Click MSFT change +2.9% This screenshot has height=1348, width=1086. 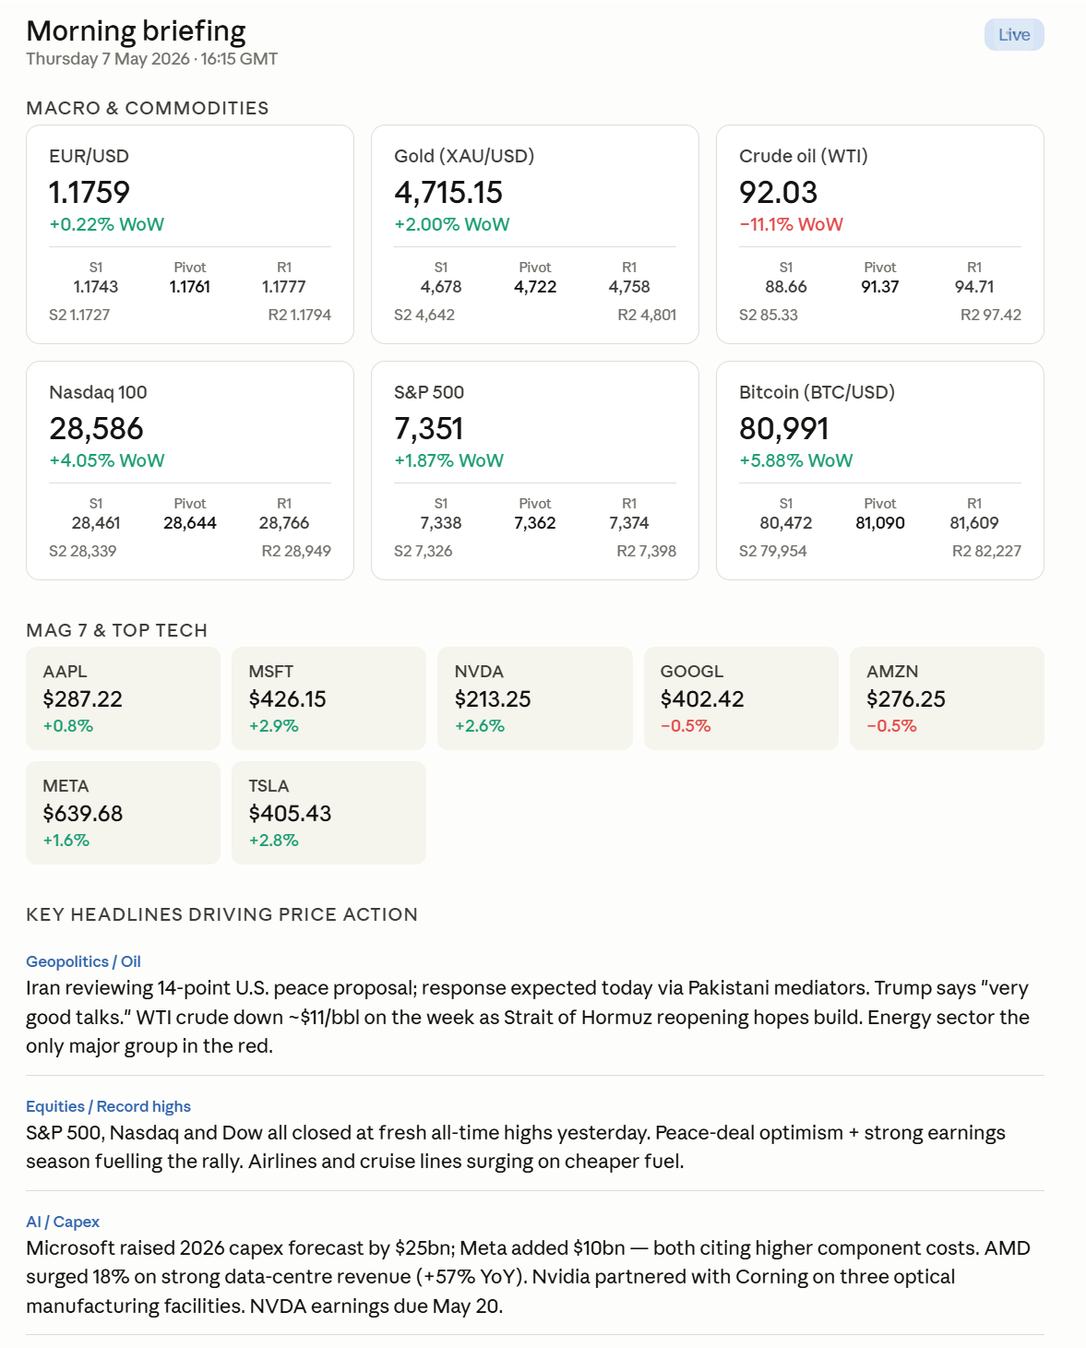pos(273,726)
